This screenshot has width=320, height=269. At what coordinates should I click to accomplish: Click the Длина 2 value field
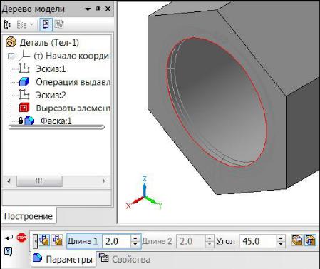point(192,241)
